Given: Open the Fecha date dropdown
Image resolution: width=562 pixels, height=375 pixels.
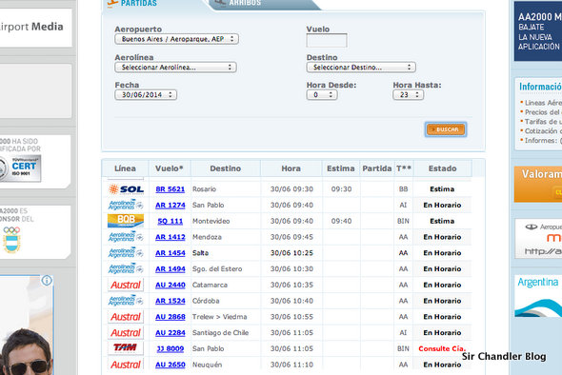Looking at the screenshot, I should [146, 95].
